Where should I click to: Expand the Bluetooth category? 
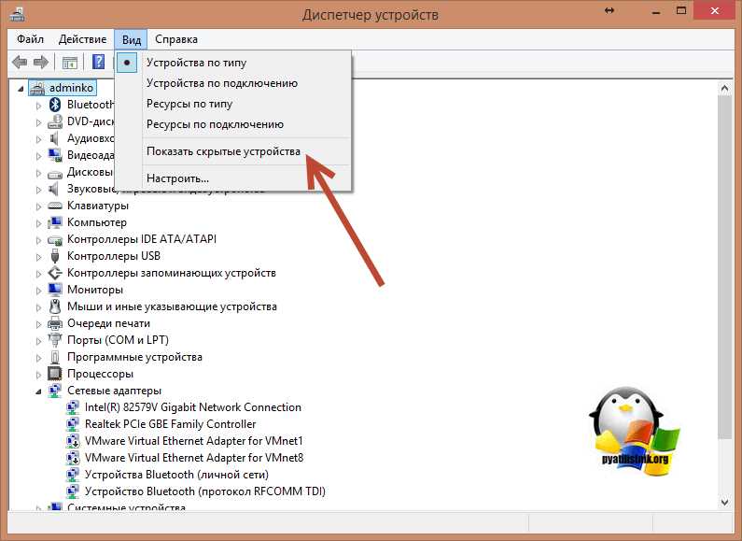tap(38, 106)
